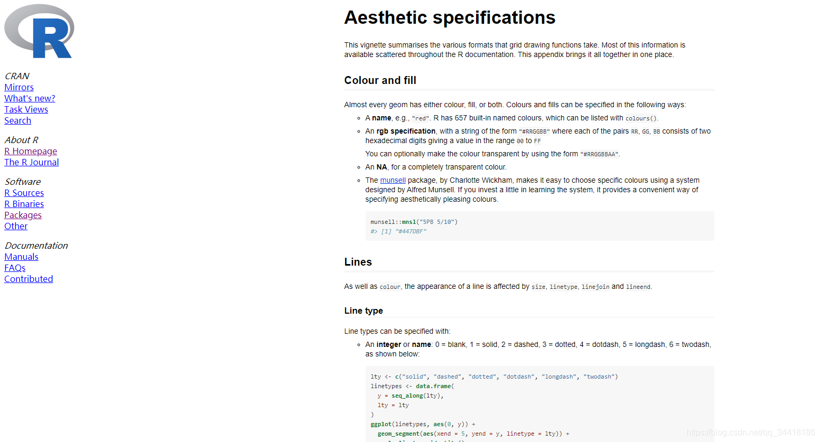Open the Manuals documentation link
Viewport: 820px width, 442px height.
[22, 257]
